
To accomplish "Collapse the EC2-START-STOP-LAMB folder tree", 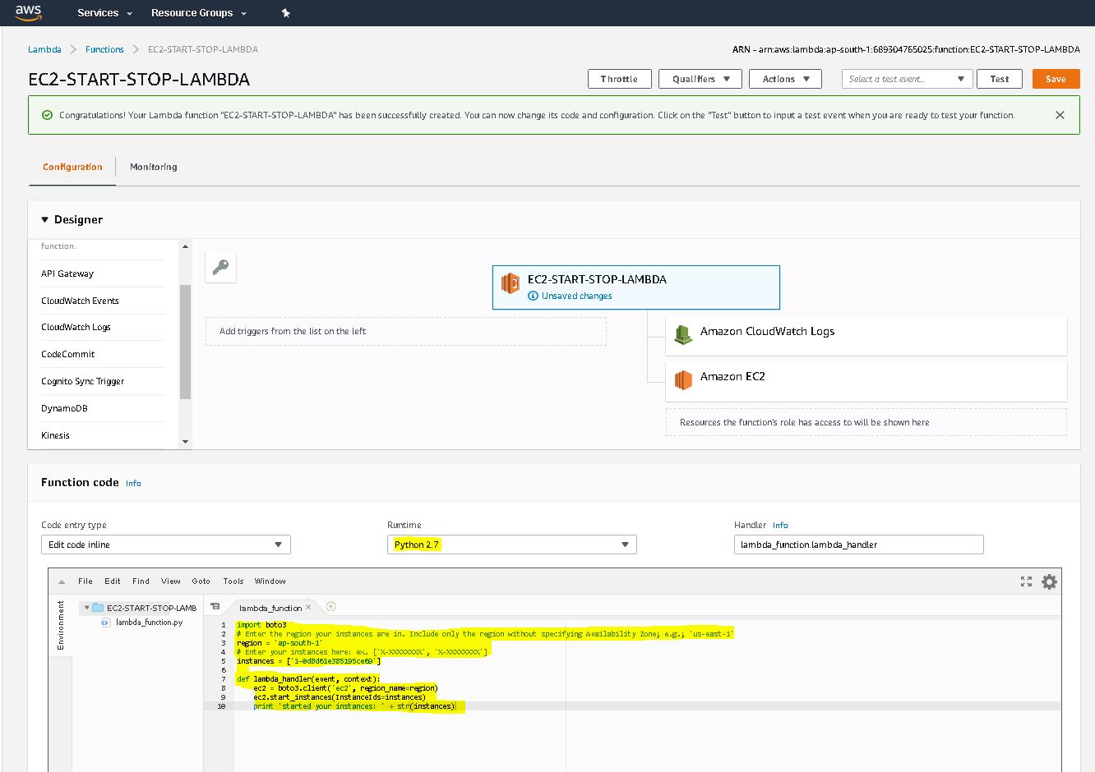I will point(86,608).
